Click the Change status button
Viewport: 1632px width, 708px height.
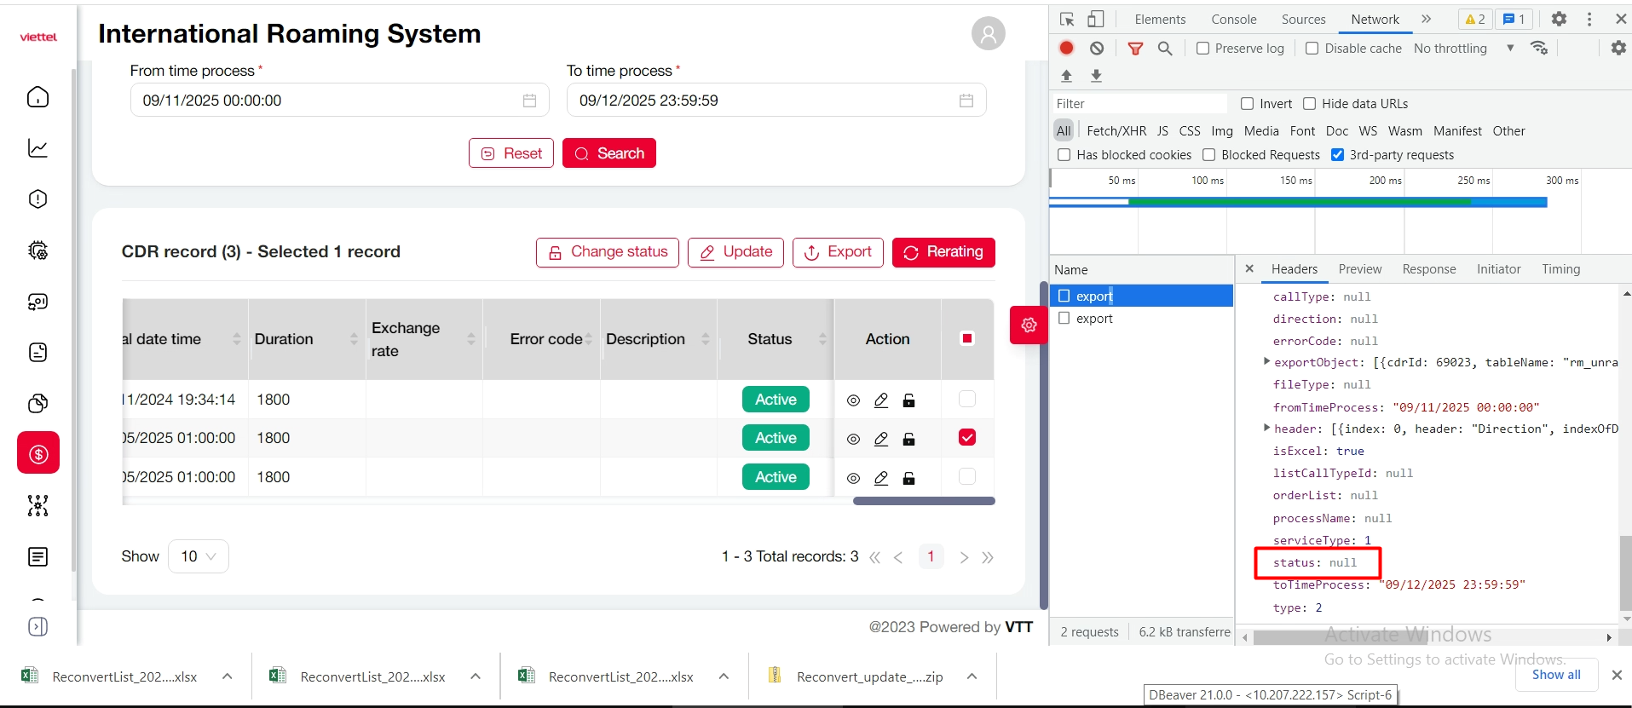click(x=607, y=252)
